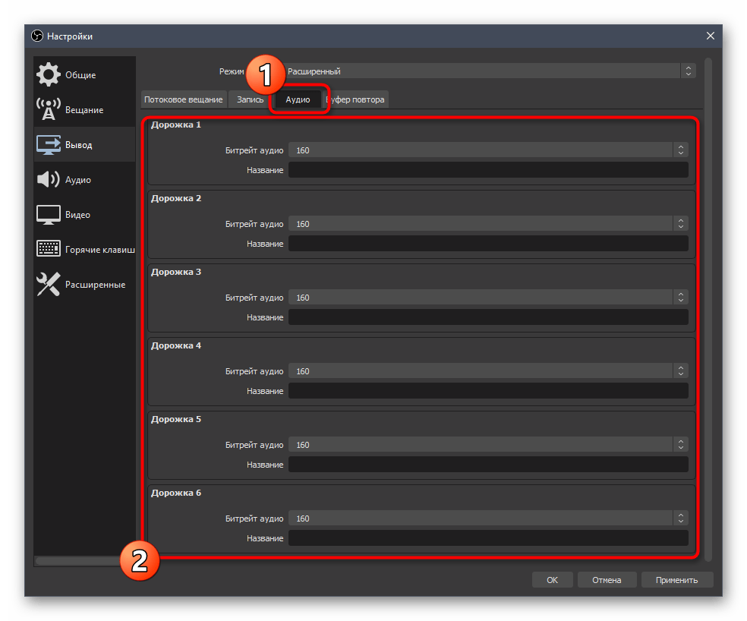This screenshot has width=747, height=621.
Task: Click the Отмена cancel button
Action: tap(607, 580)
